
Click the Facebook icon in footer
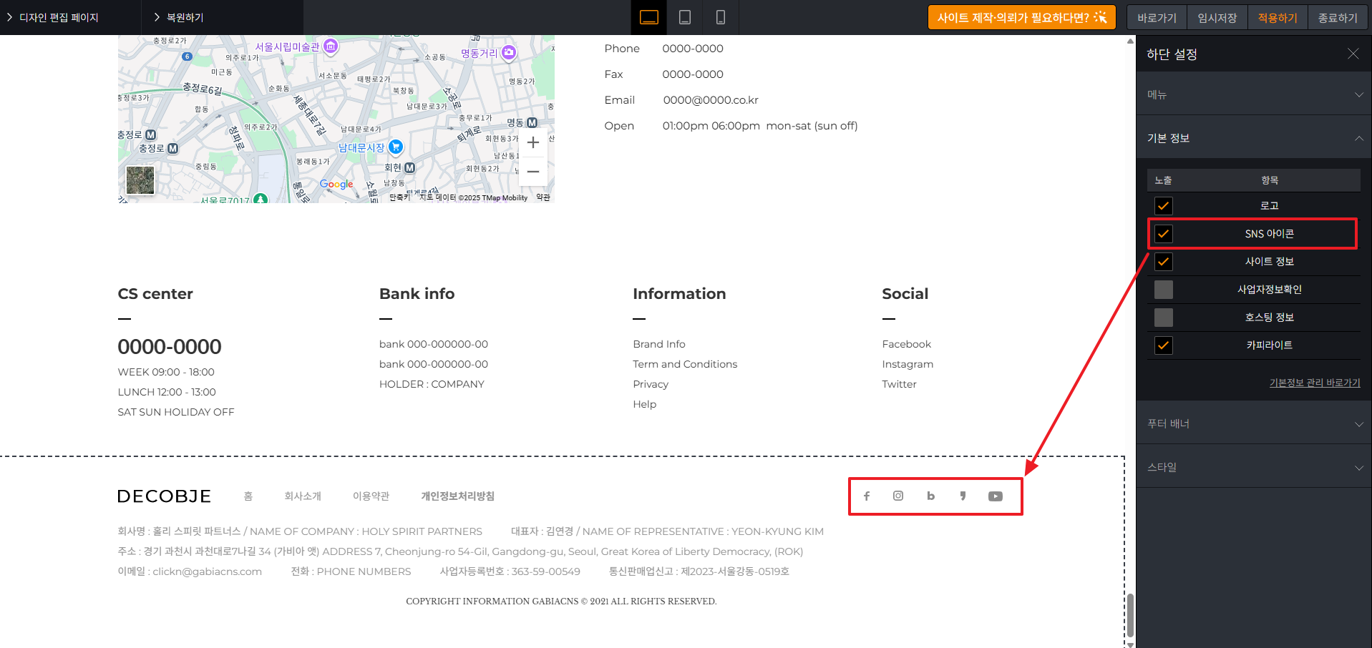[x=867, y=496]
